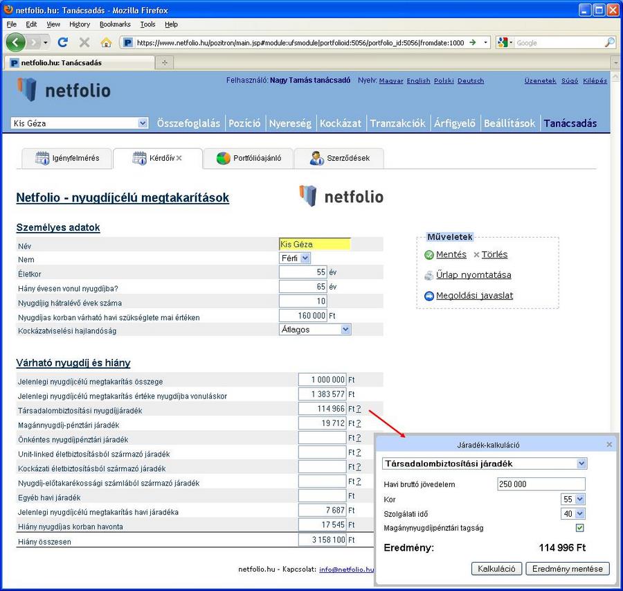
Task: Click the Egyéb havi járadék field
Action: pos(322,495)
